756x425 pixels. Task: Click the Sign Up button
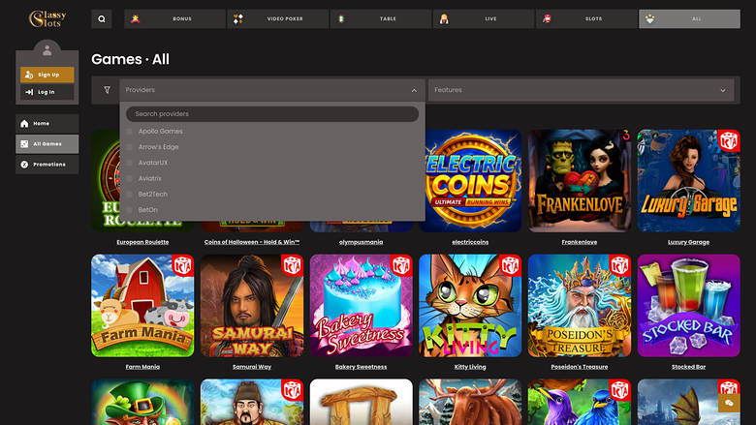47,75
